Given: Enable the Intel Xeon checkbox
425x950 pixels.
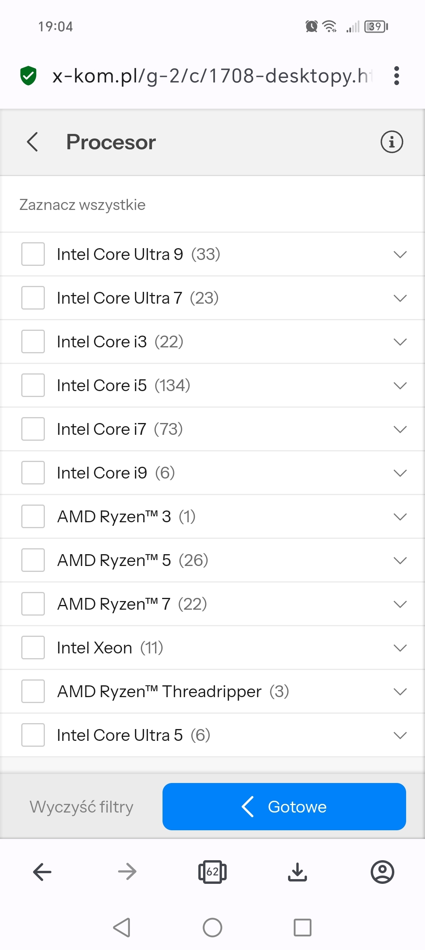Looking at the screenshot, I should point(33,648).
